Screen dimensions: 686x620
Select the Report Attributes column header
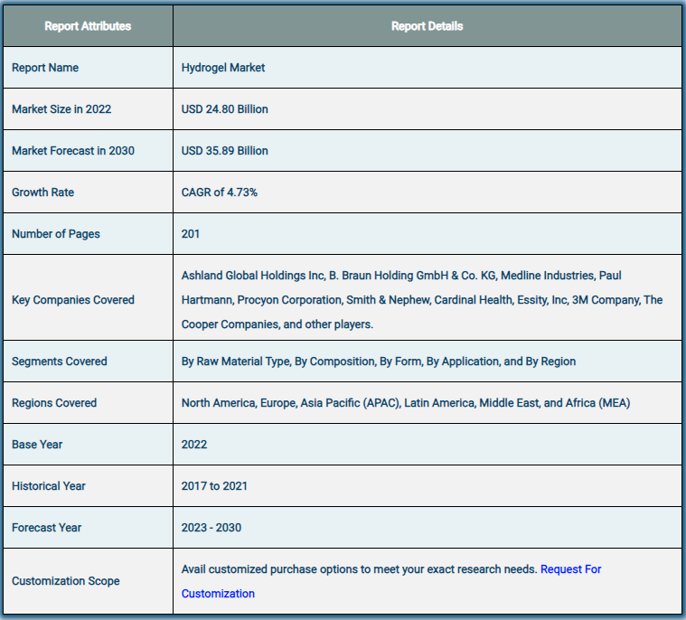(88, 26)
